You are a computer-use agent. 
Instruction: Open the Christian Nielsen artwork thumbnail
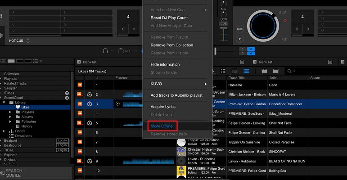tap(181, 152)
